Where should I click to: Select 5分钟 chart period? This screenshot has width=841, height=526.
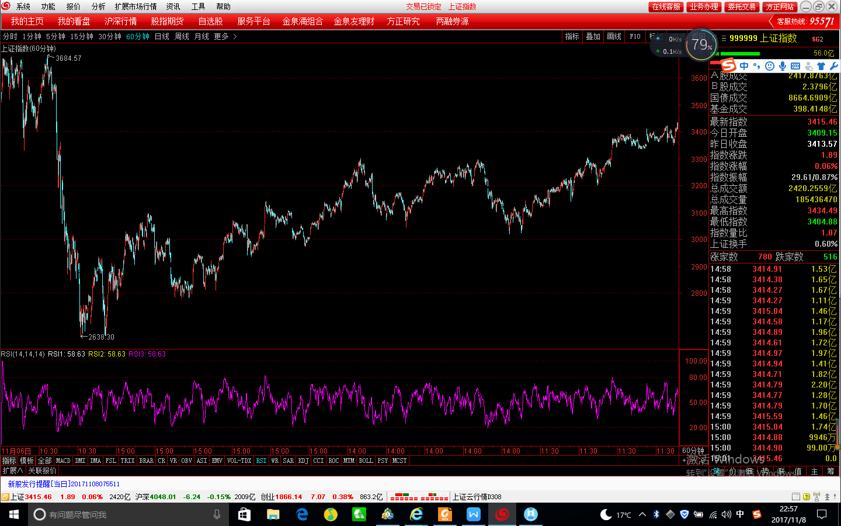(x=56, y=36)
